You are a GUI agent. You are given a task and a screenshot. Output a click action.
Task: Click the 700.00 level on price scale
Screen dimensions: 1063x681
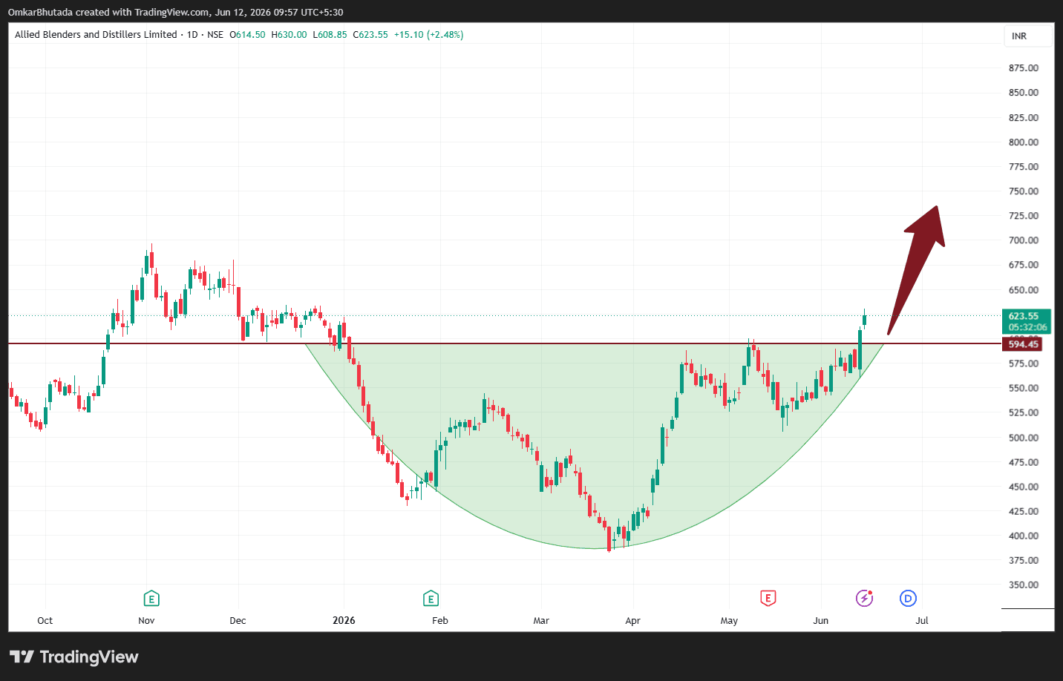coord(1023,240)
